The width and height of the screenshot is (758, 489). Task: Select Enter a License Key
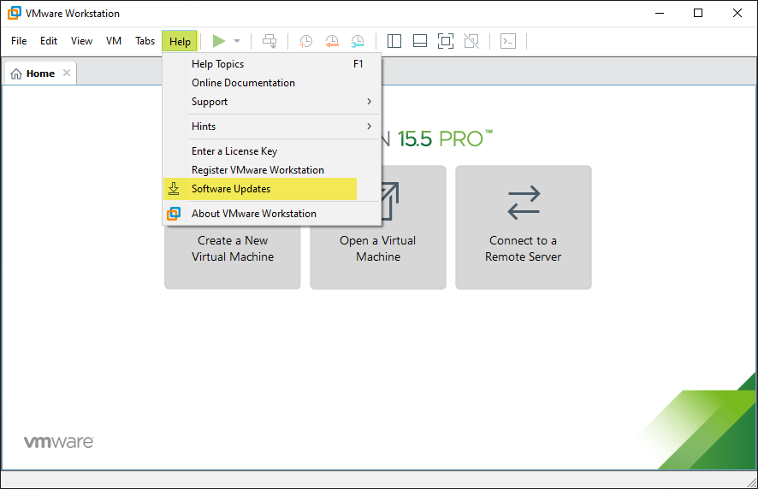coord(272,151)
